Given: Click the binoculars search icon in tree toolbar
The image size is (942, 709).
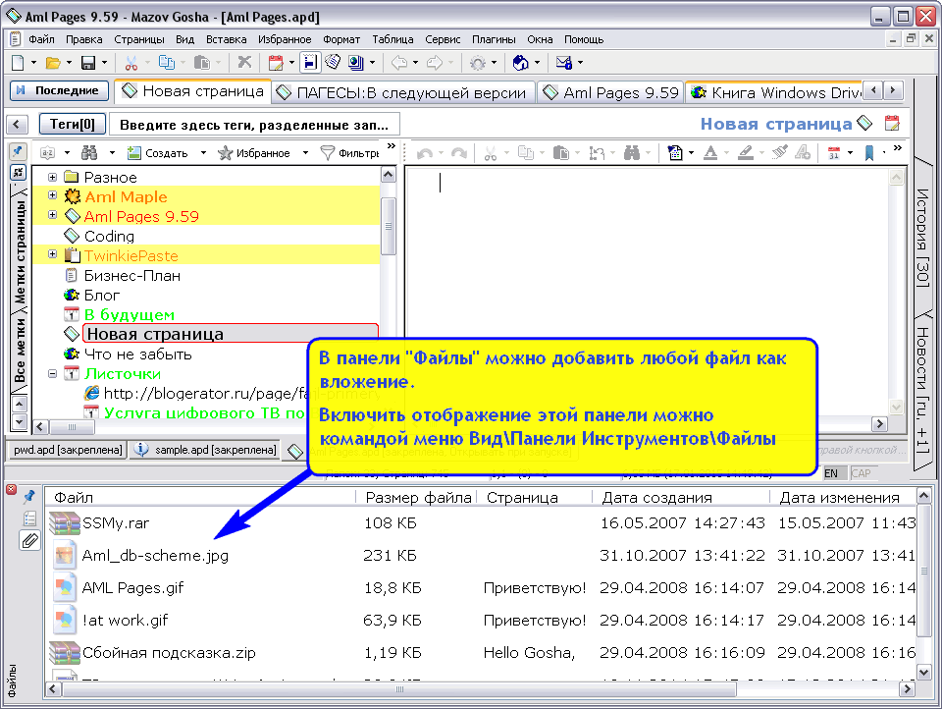Looking at the screenshot, I should pyautogui.click(x=89, y=153).
